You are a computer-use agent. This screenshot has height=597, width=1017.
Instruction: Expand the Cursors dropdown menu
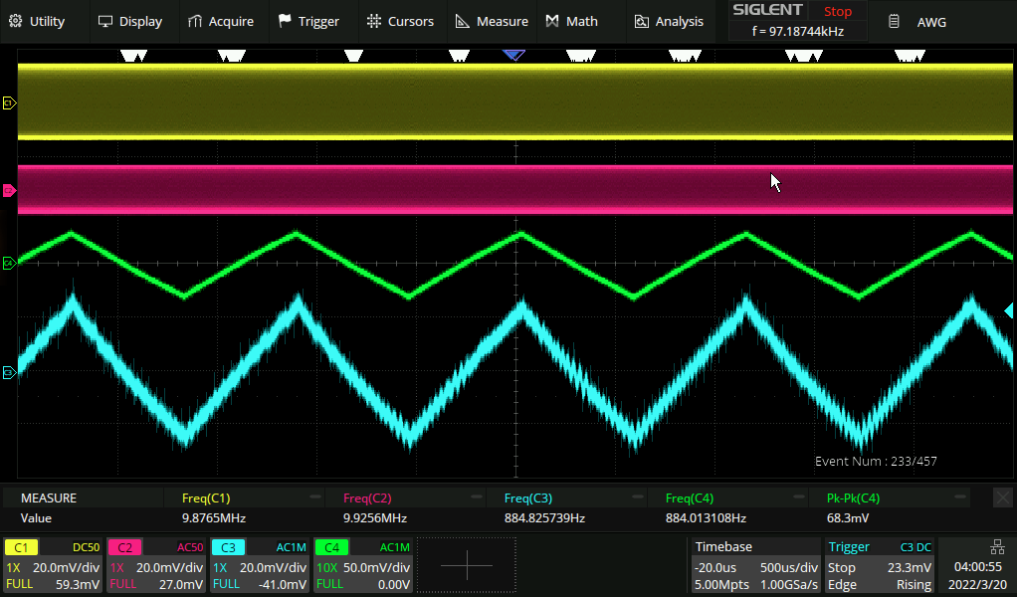coord(400,21)
